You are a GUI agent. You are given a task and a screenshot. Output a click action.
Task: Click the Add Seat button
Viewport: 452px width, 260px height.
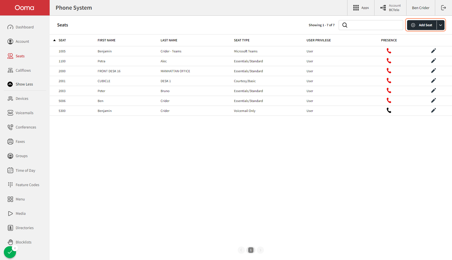pos(422,25)
